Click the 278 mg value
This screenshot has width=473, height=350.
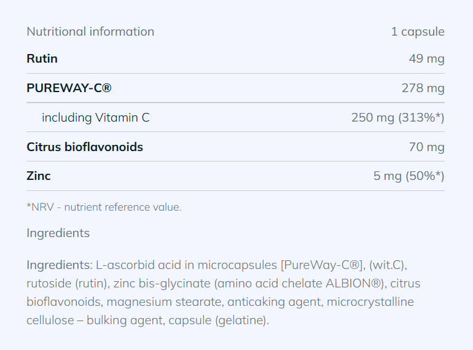pos(423,88)
